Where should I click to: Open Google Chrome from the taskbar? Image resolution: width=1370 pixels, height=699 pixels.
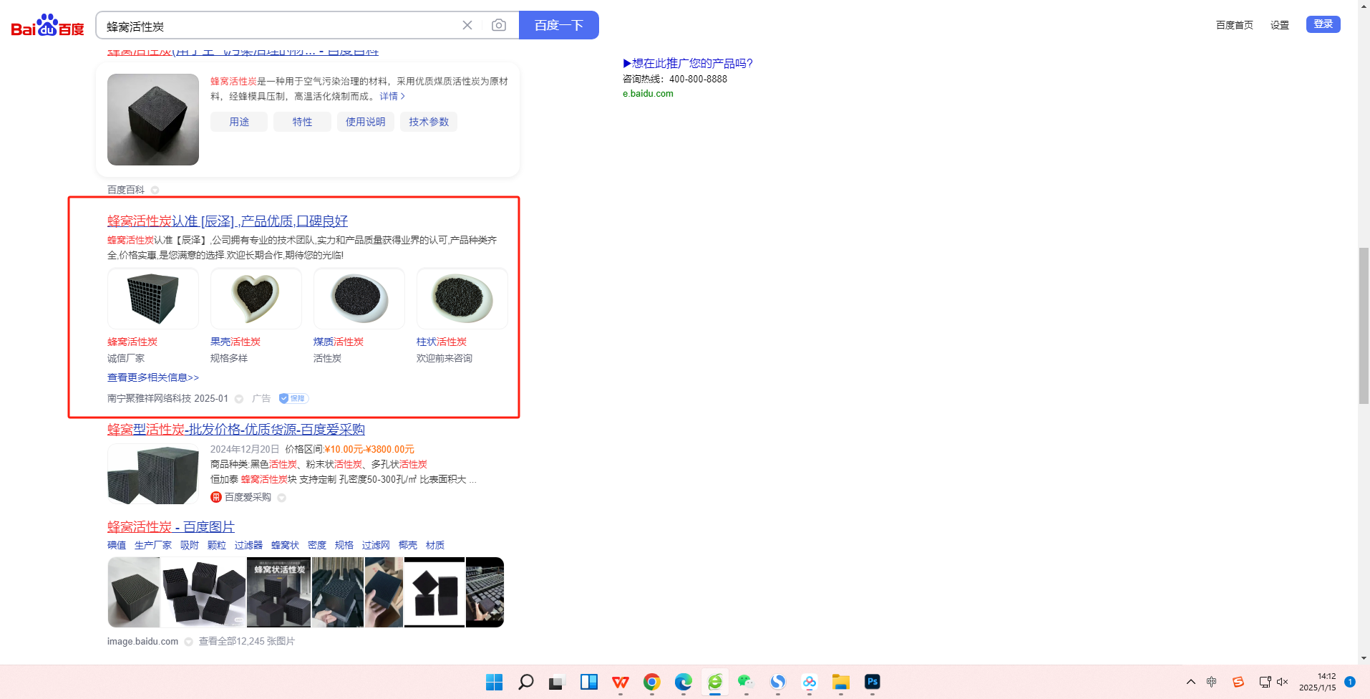point(652,682)
